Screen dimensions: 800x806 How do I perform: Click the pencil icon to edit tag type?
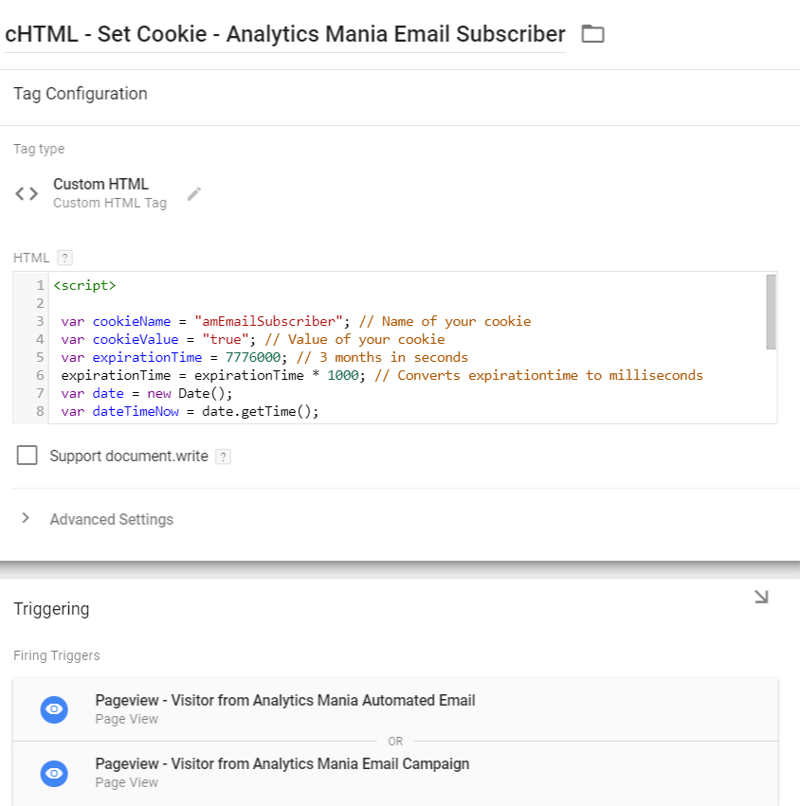point(194,193)
